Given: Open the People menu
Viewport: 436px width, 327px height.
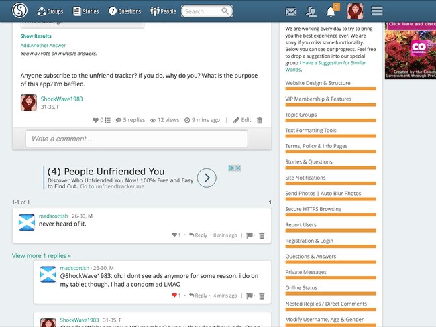Looking at the screenshot, I should tap(163, 11).
